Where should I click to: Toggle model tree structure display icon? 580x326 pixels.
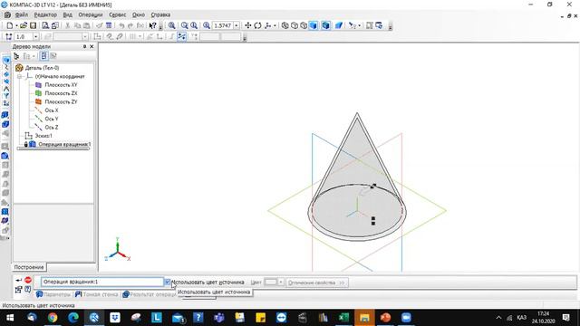43,56
